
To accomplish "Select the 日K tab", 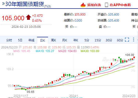I will (42, 40).
